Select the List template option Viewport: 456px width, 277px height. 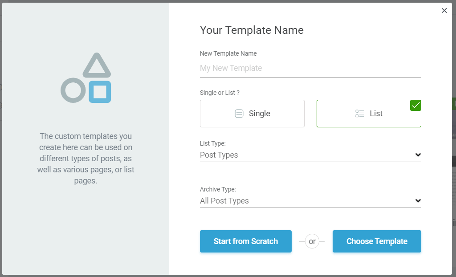(369, 114)
